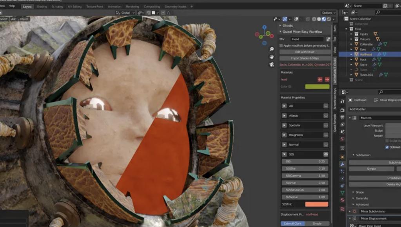Screen dimensions: 401x227
Task: Click the mix browse icon next to Head field
Action: tap(328, 39)
